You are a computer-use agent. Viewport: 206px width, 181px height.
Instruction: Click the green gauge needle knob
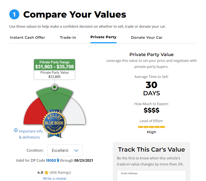[54, 87]
